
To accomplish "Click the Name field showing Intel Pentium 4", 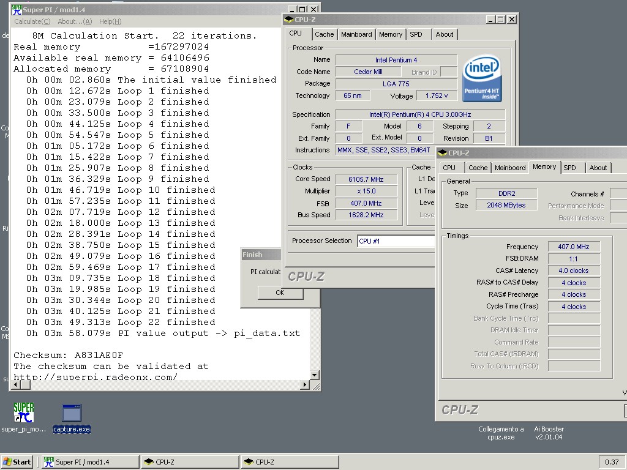I will (x=396, y=60).
